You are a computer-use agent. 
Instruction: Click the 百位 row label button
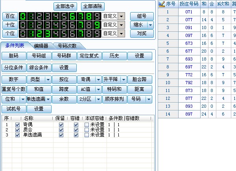[x=10, y=16]
